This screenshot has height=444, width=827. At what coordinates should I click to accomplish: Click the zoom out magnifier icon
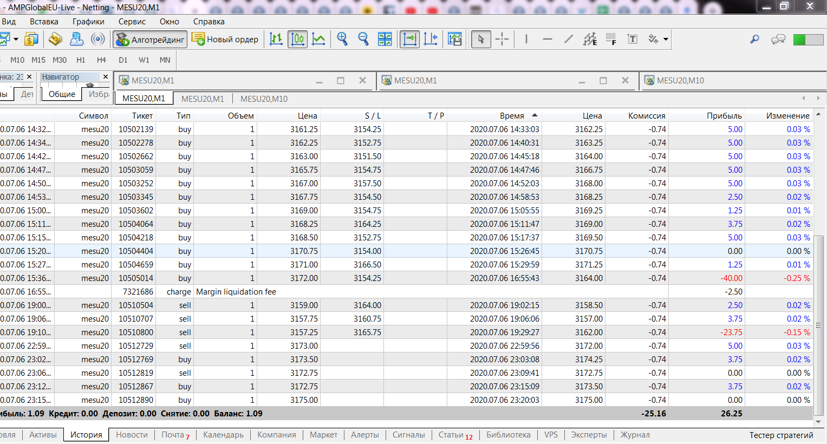coord(363,39)
